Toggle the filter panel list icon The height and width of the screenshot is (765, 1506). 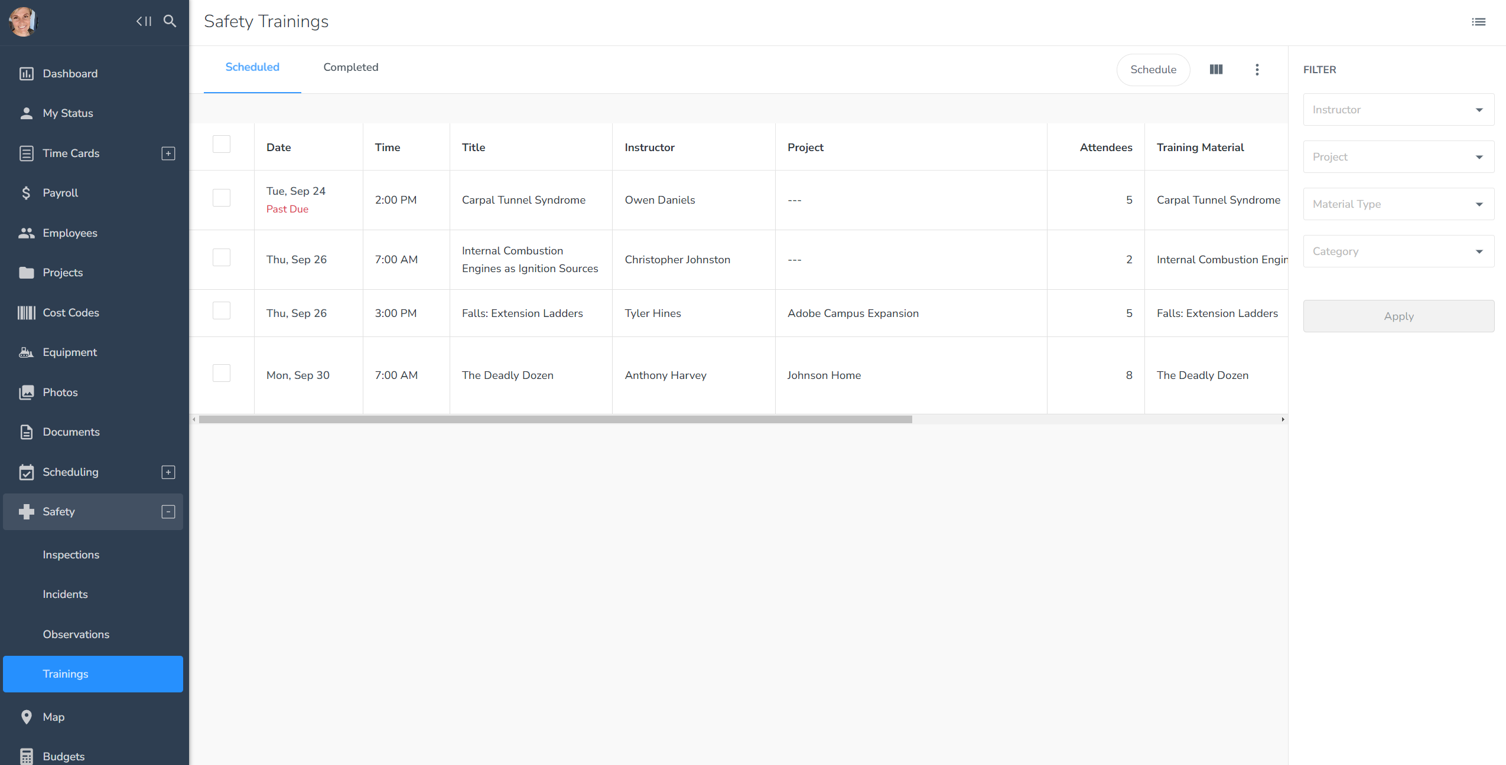(1479, 22)
